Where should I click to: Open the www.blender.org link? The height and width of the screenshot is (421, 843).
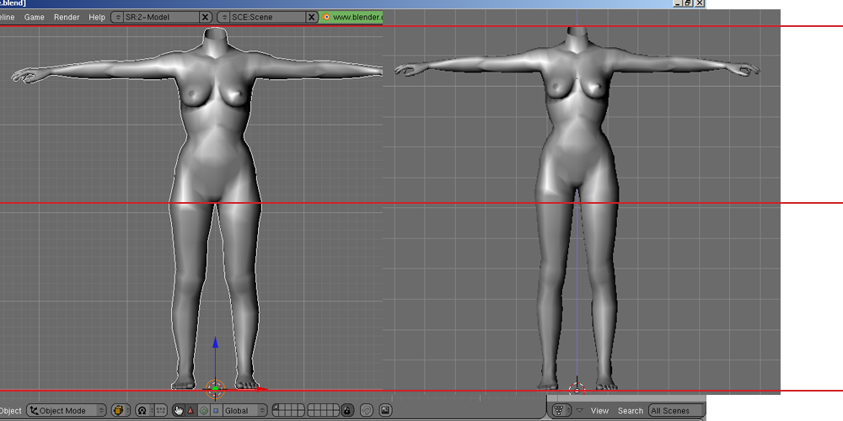[x=354, y=17]
